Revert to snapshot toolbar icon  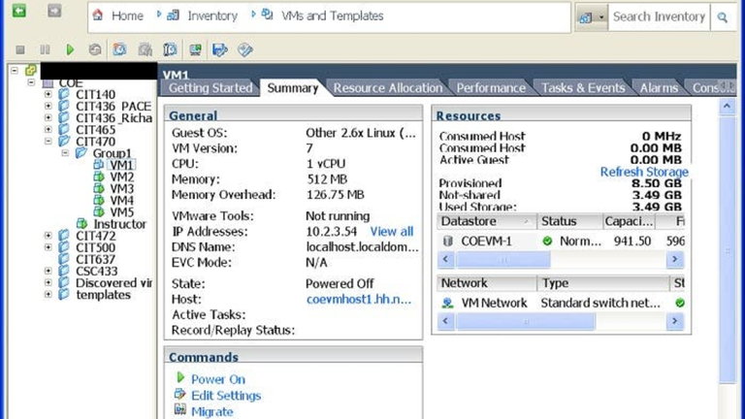pyautogui.click(x=145, y=49)
